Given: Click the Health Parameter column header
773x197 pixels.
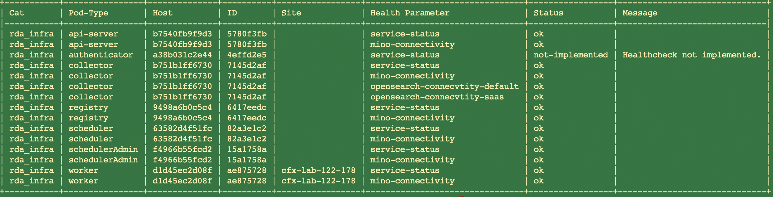Looking at the screenshot, I should pos(410,13).
